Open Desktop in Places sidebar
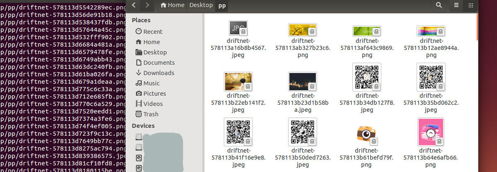The image size is (497, 172). 151,52
